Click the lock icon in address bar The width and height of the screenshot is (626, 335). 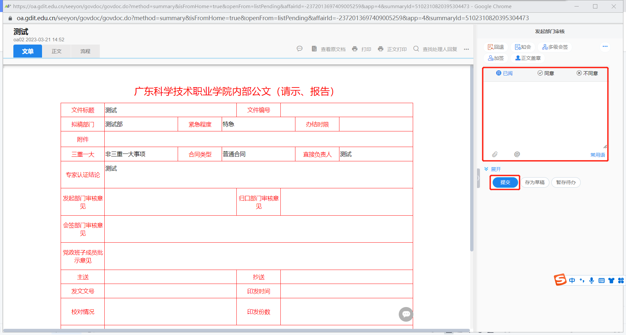click(10, 18)
